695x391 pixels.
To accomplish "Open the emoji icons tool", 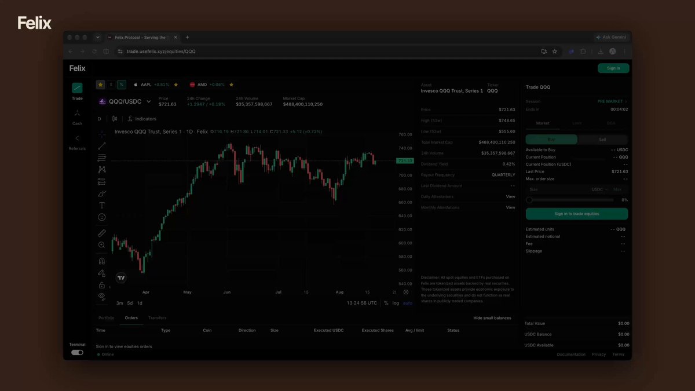I will coord(102,217).
